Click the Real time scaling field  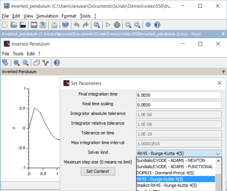[179, 105]
